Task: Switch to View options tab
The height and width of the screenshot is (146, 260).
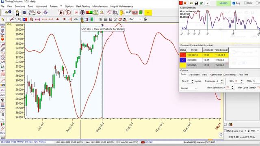Action: point(204,75)
